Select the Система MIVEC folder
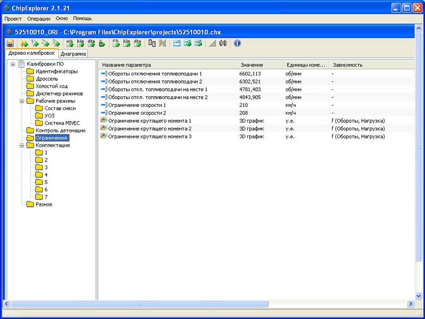Screen dimensions: 425x319 pyautogui.click(x=57, y=123)
